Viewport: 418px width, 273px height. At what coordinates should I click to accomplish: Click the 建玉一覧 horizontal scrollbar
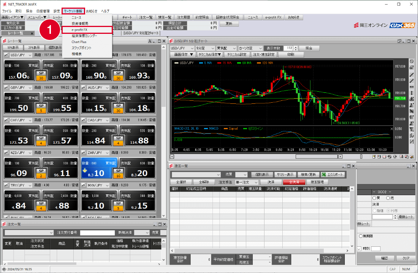260,251
